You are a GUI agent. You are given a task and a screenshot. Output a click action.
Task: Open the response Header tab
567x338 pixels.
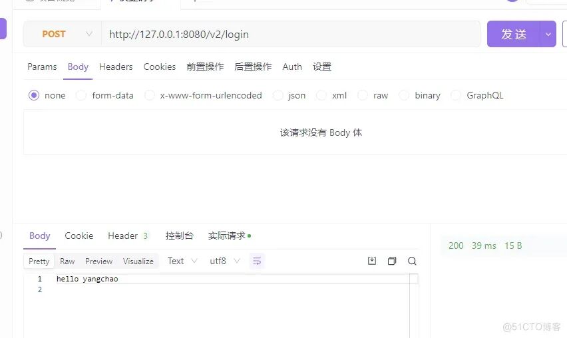point(128,236)
